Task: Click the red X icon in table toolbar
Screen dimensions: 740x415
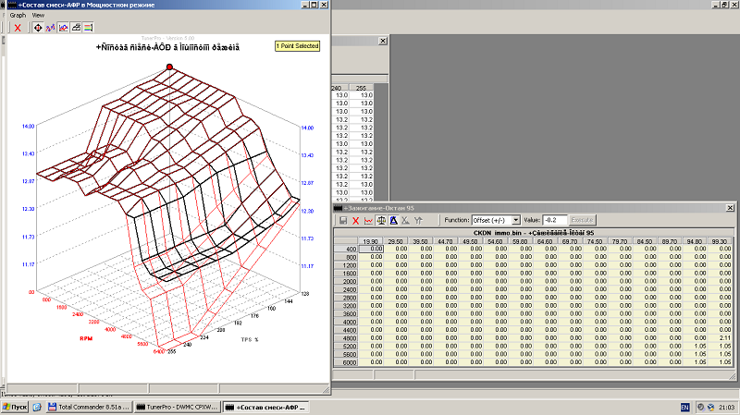Action: tap(355, 221)
